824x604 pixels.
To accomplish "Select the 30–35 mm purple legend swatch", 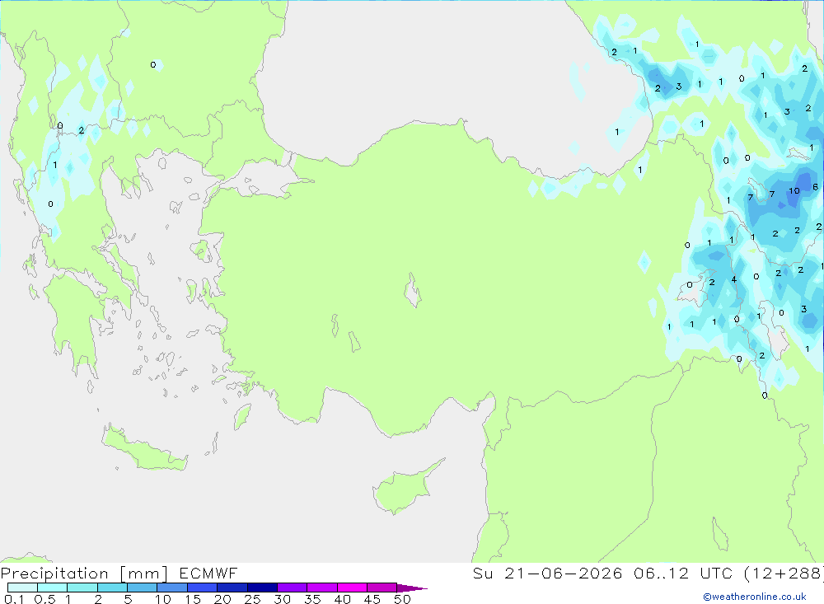I will [x=293, y=588].
